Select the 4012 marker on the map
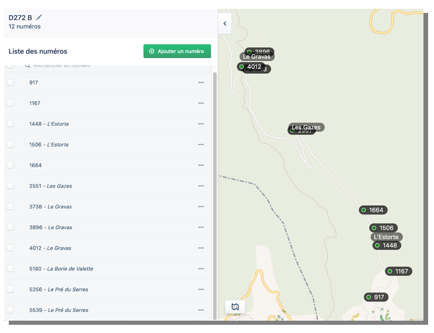Screen dimensions: 434x333 [250, 67]
